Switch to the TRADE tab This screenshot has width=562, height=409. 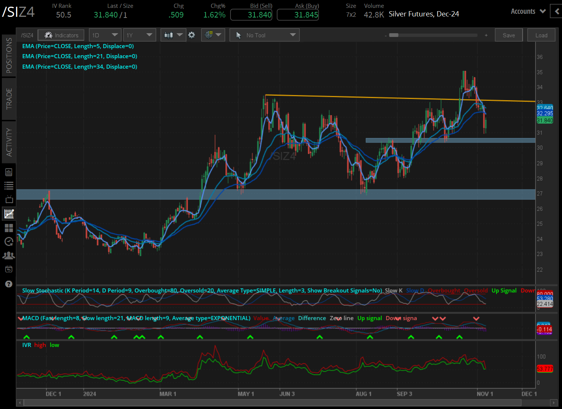point(9,99)
